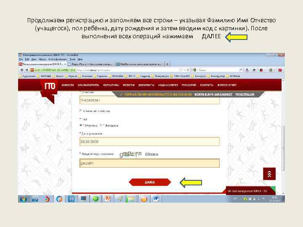
Task: Click the captcha image
Action: pyautogui.click(x=130, y=154)
